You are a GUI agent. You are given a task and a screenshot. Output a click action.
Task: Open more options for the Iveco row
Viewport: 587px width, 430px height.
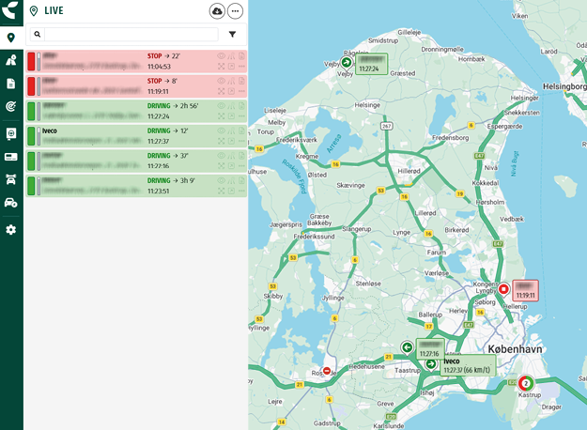point(241,141)
